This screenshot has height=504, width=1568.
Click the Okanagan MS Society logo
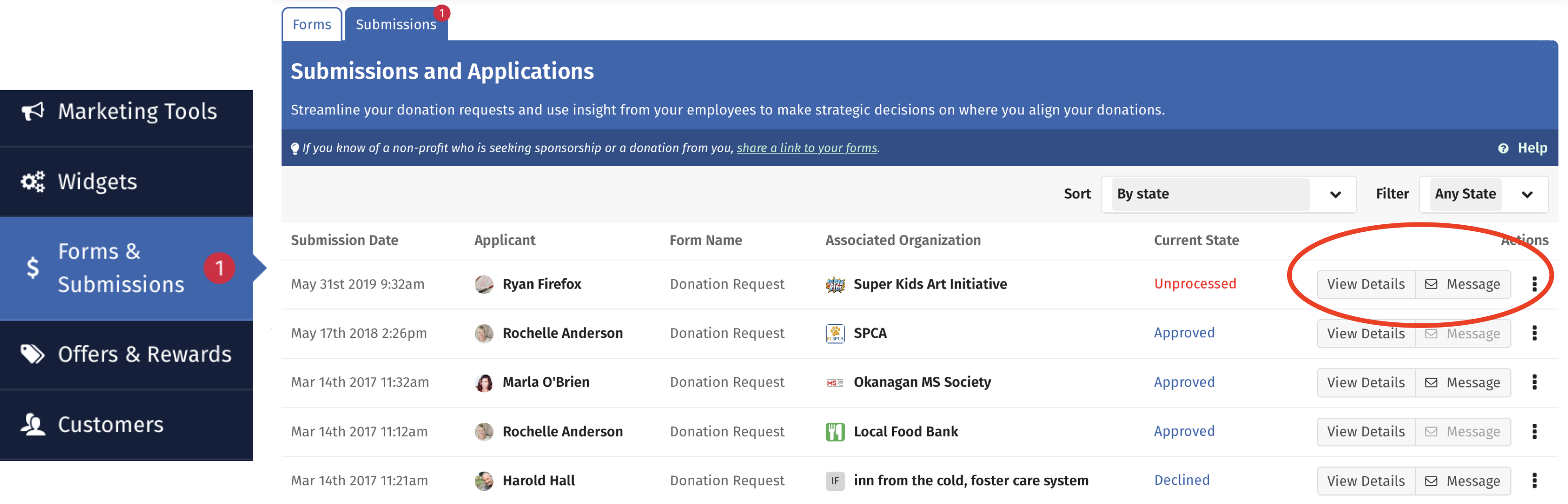[835, 383]
